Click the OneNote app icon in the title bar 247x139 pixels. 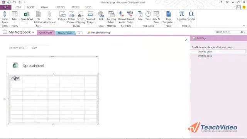pos(3,2)
